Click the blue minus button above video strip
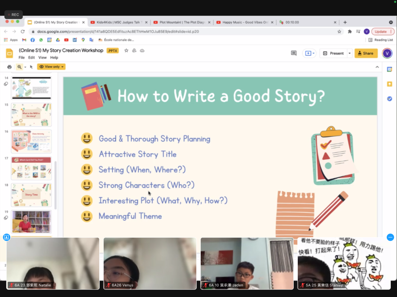This screenshot has height=297, width=397. (390, 237)
